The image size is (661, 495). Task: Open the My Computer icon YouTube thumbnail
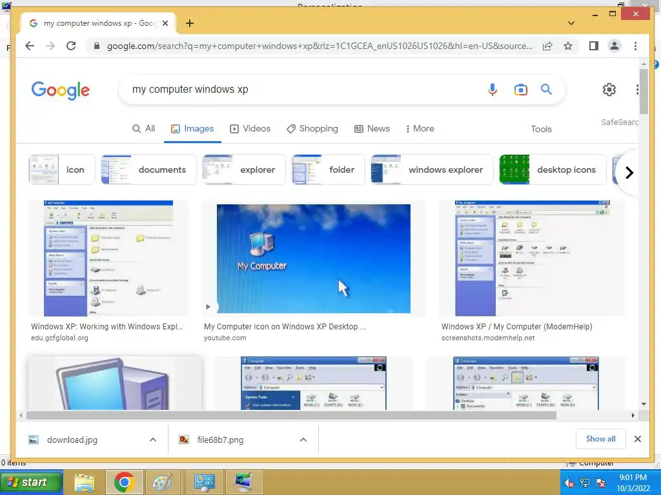(313, 258)
